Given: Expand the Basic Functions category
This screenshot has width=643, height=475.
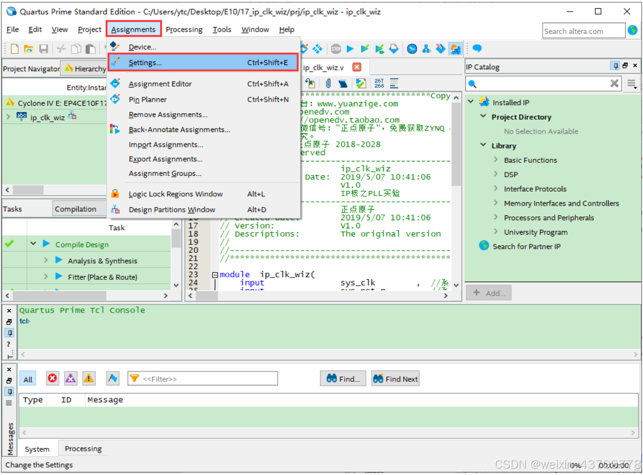Looking at the screenshot, I should pos(496,159).
